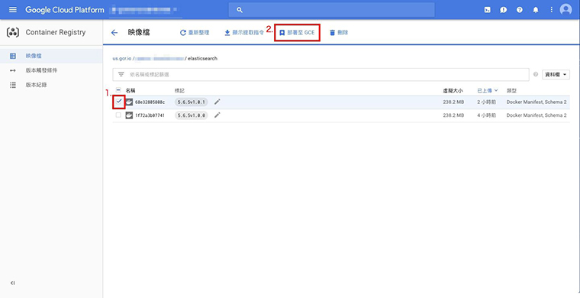
Task: Check the 1f72a3b07741 image checkbox
Action: pyautogui.click(x=118, y=115)
